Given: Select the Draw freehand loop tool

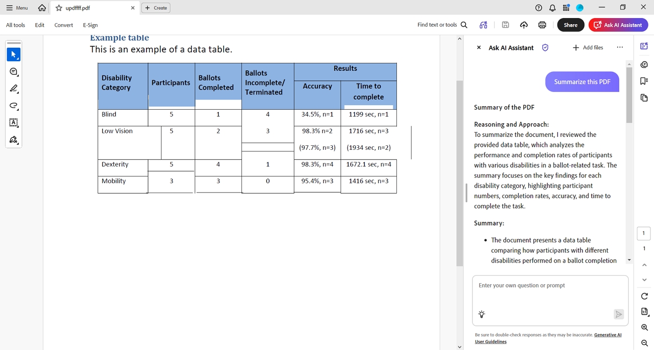Looking at the screenshot, I should 14,106.
